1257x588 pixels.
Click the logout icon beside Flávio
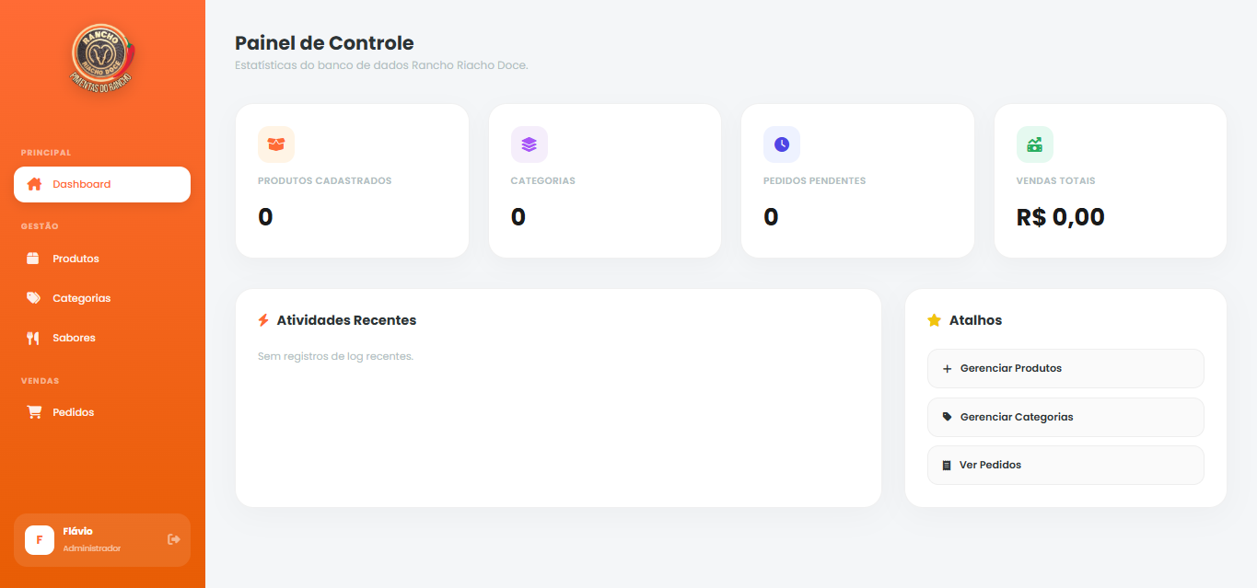coord(173,539)
